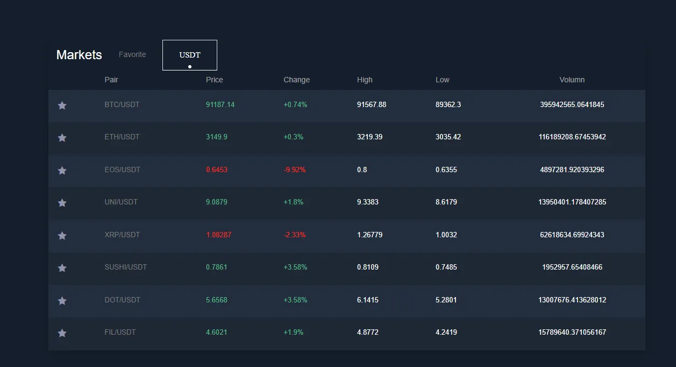Sort by the Change column header
Screen dimensions: 676x367
(297, 80)
